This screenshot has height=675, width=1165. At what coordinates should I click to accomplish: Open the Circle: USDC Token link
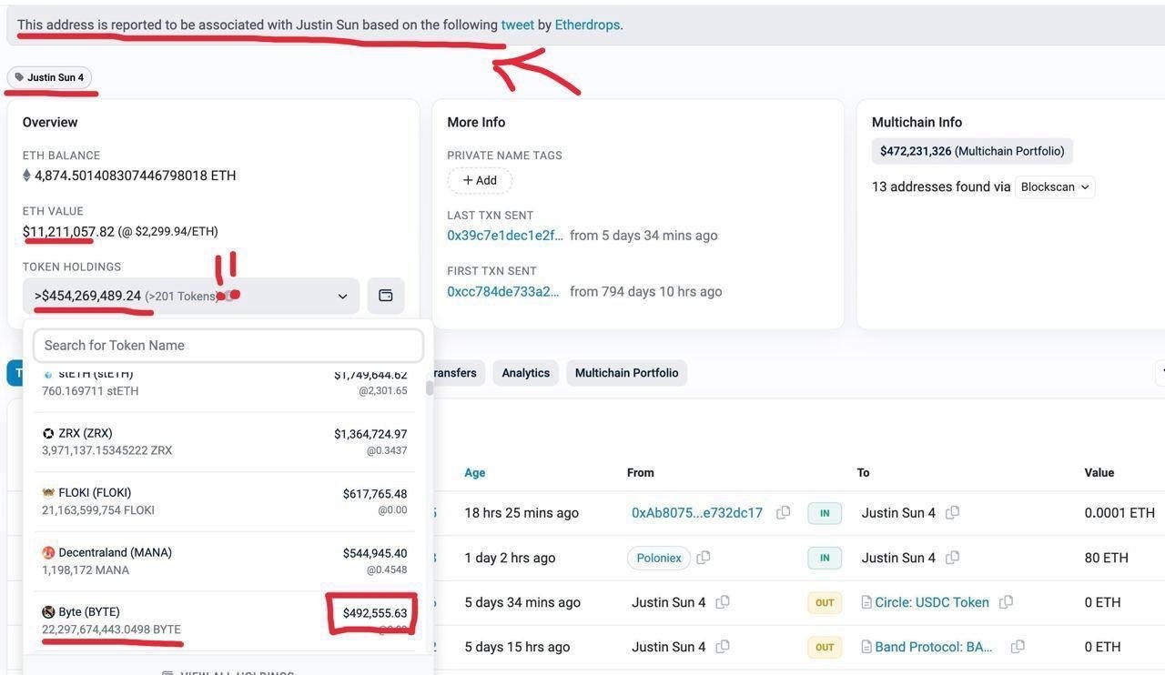coord(932,602)
